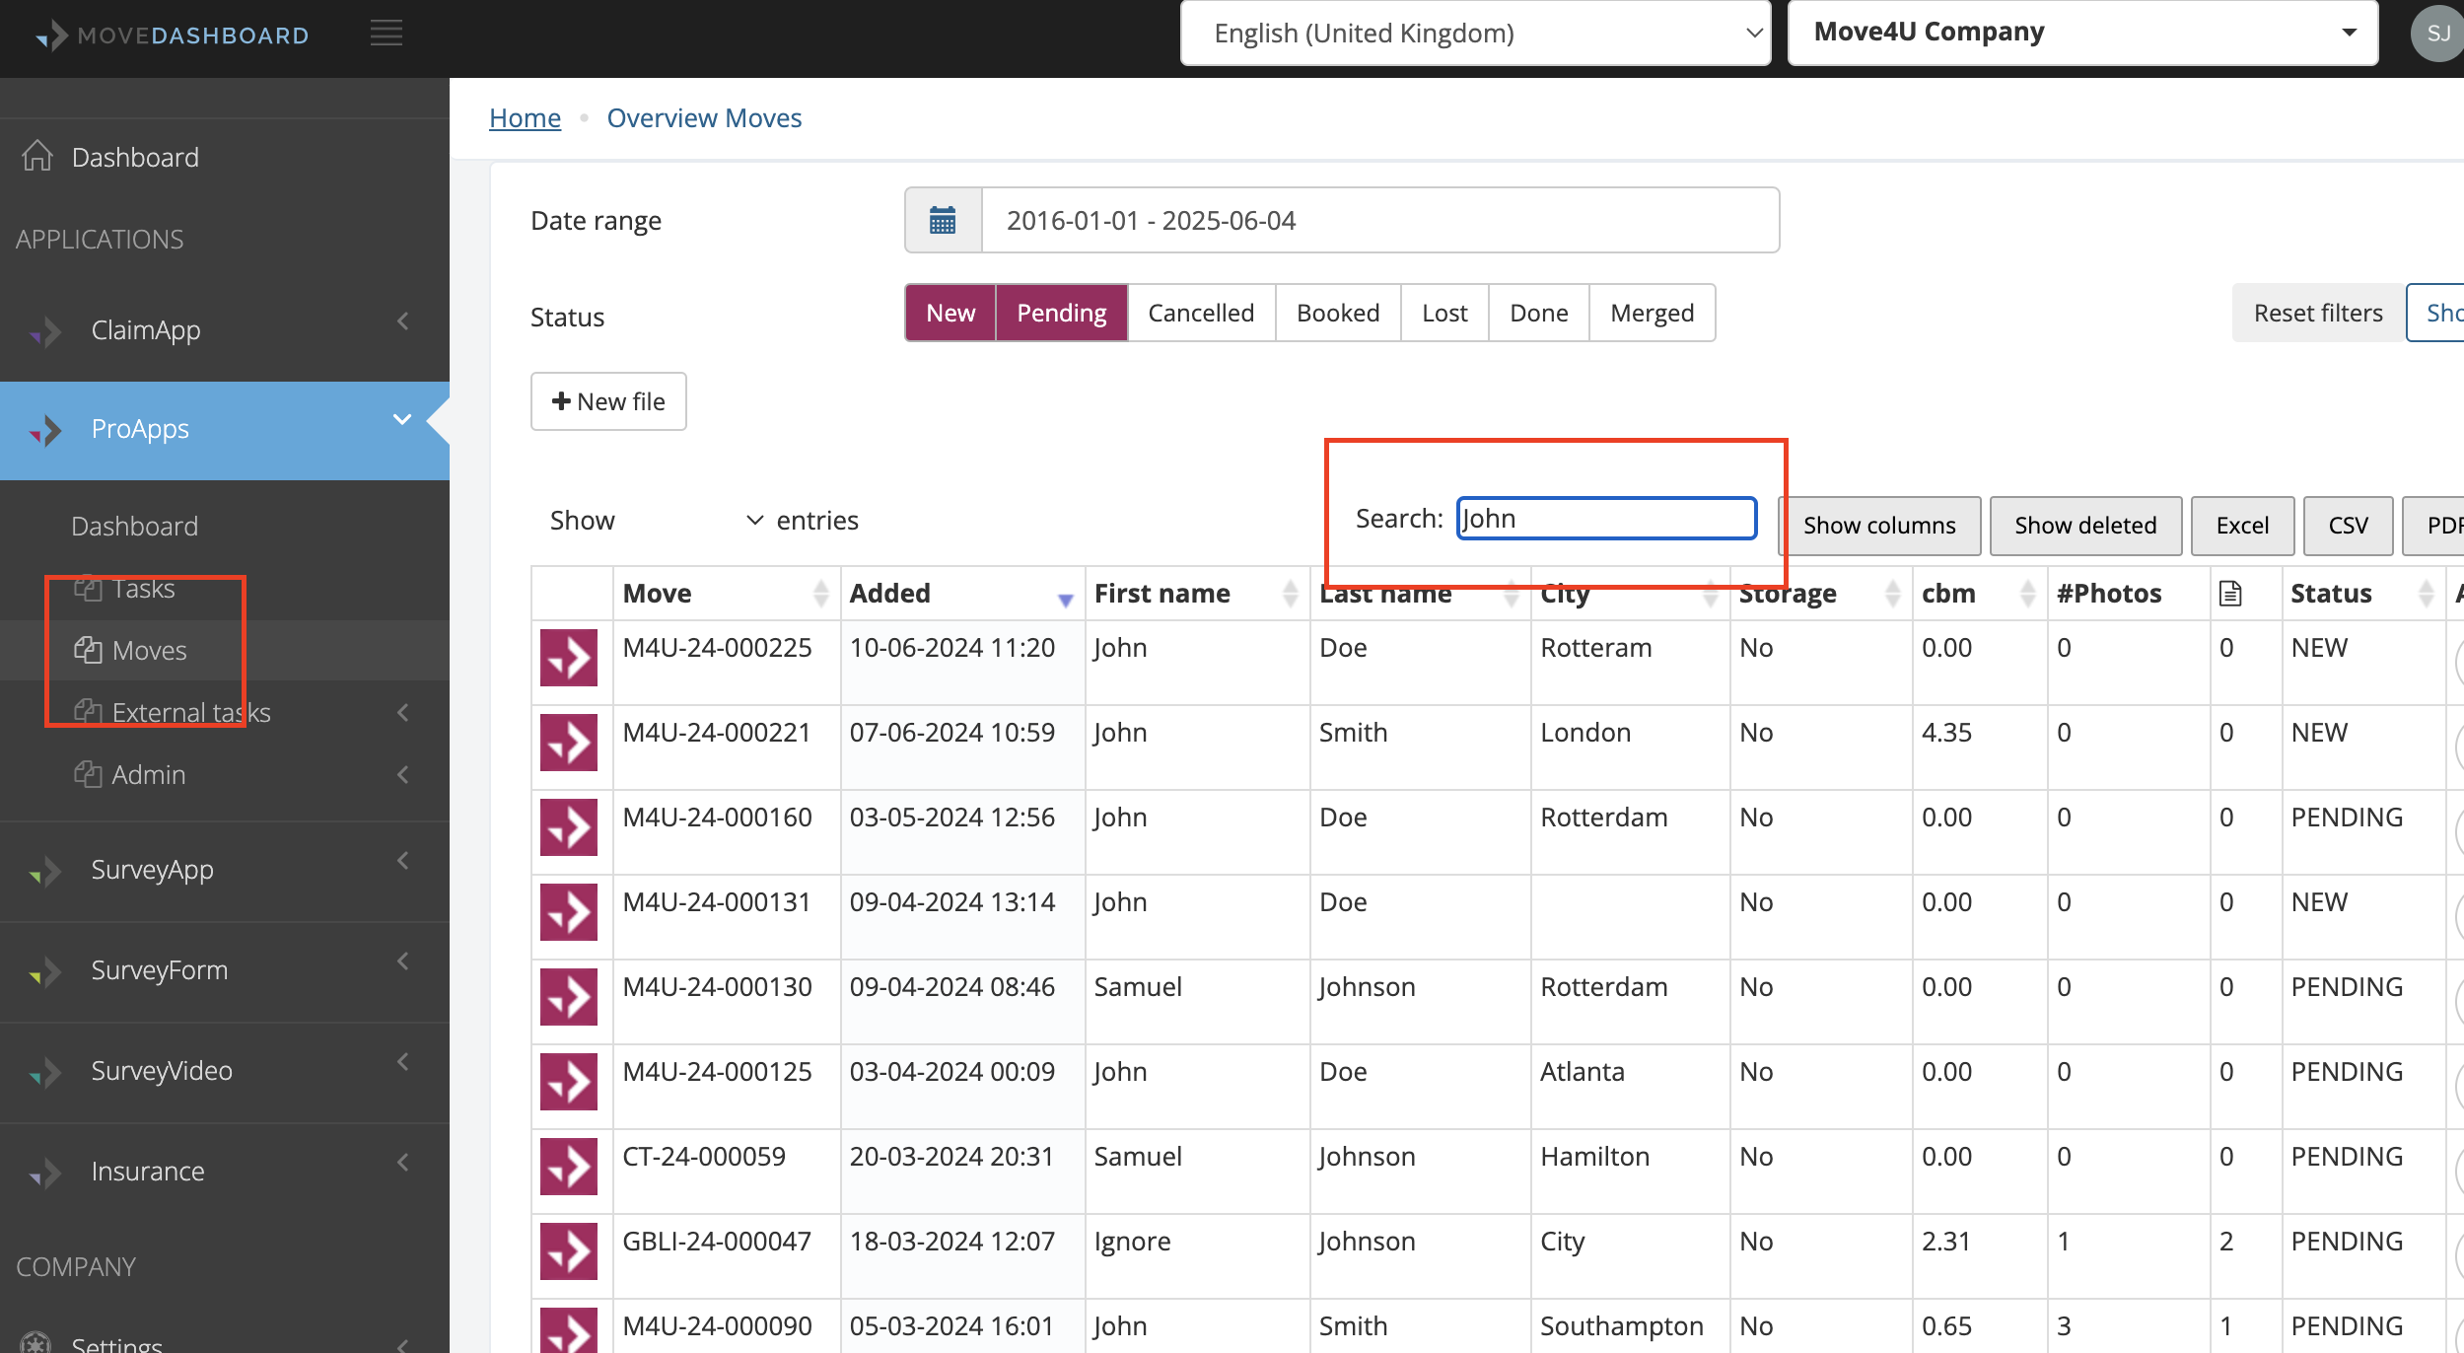Click the SurveyVideo arrow logo icon
2464x1353 pixels.
(46, 1072)
